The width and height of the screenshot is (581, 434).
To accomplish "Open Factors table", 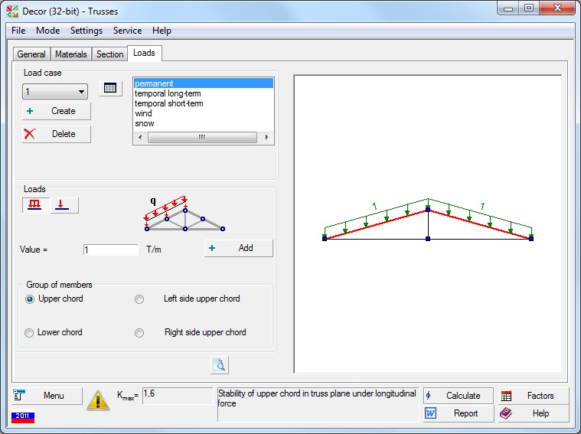I will [533, 396].
